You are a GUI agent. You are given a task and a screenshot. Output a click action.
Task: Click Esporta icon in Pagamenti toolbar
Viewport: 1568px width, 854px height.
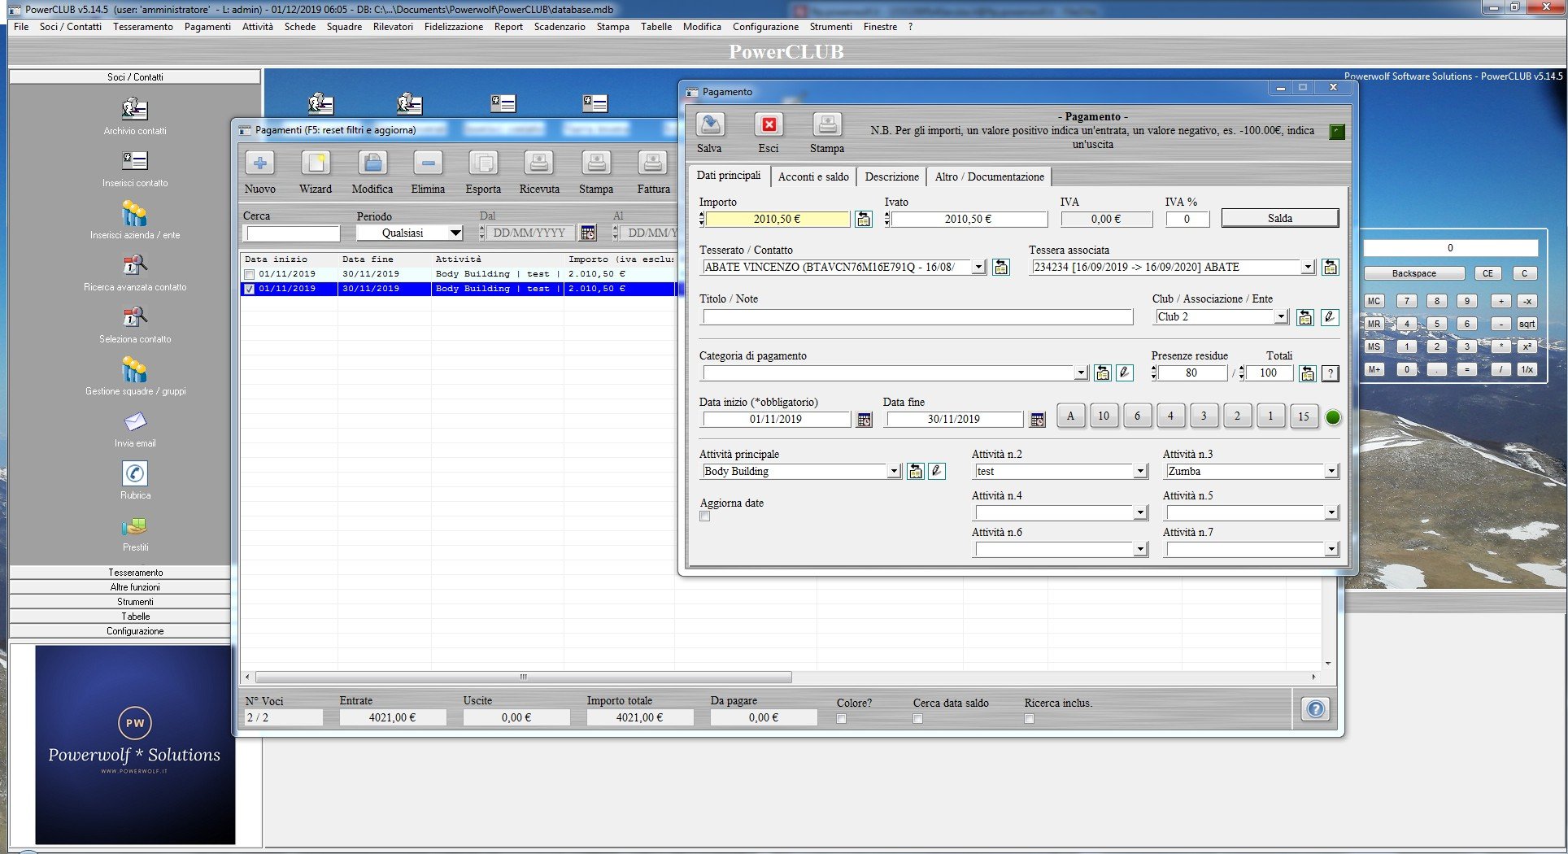point(483,163)
